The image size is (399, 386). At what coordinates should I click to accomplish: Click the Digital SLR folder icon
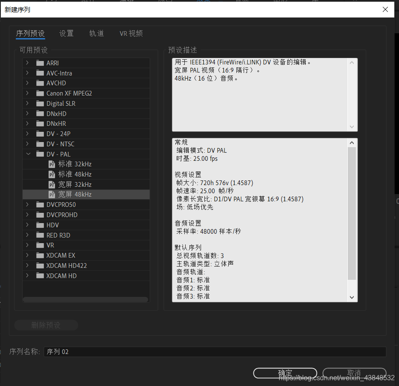click(40, 103)
